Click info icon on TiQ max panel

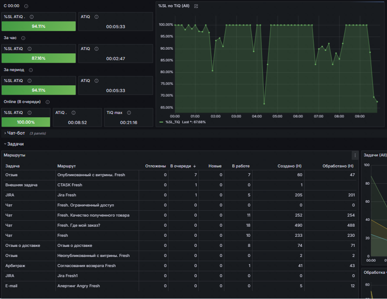(x=129, y=113)
